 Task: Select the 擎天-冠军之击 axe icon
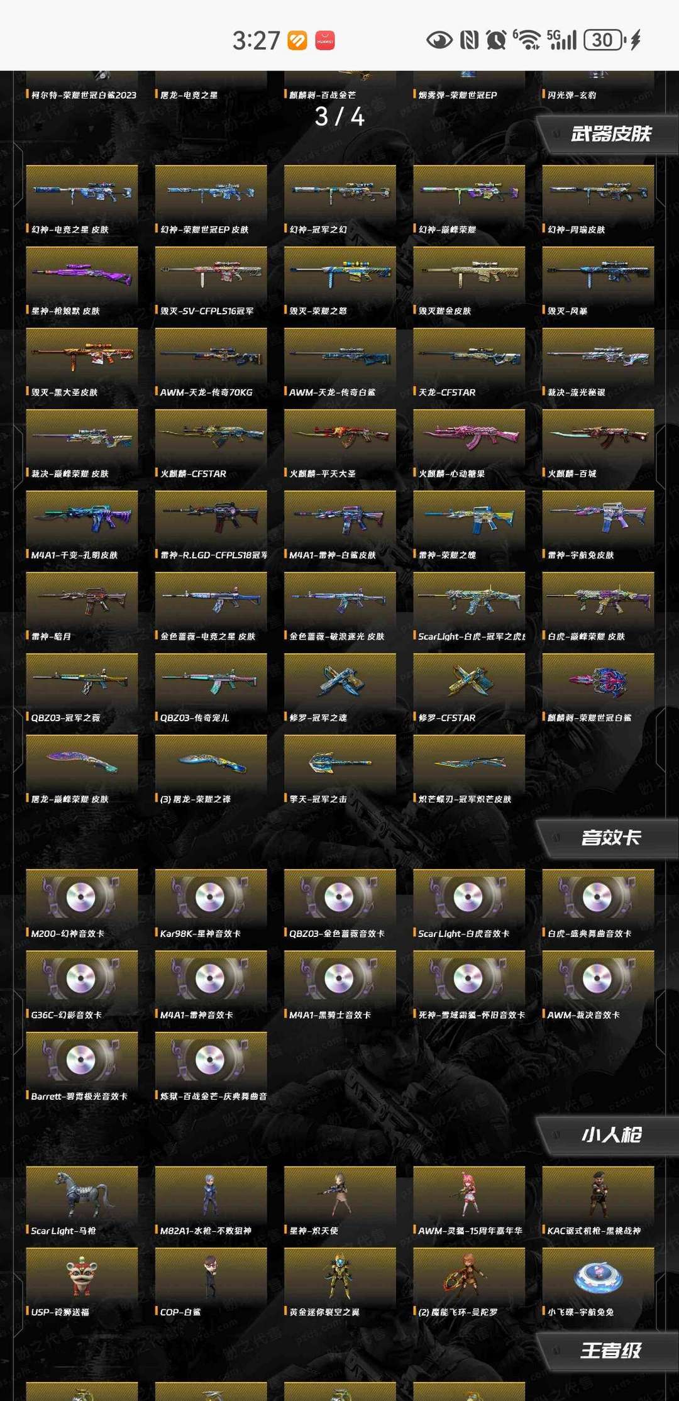340,761
